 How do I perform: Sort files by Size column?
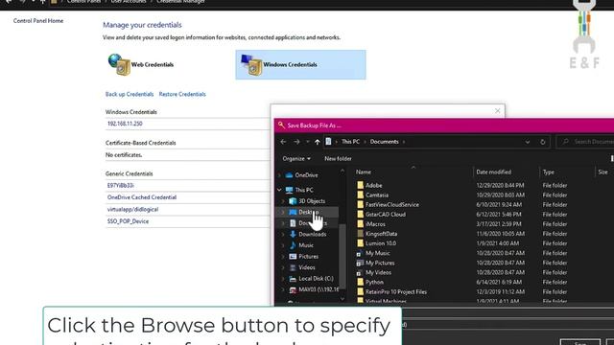click(x=603, y=172)
